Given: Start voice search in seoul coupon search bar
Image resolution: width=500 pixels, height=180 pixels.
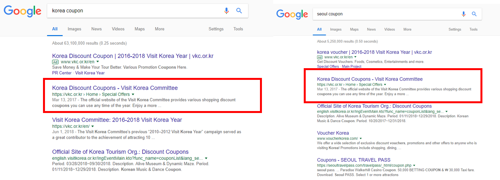Looking at the screenshot, I should 464,14.
